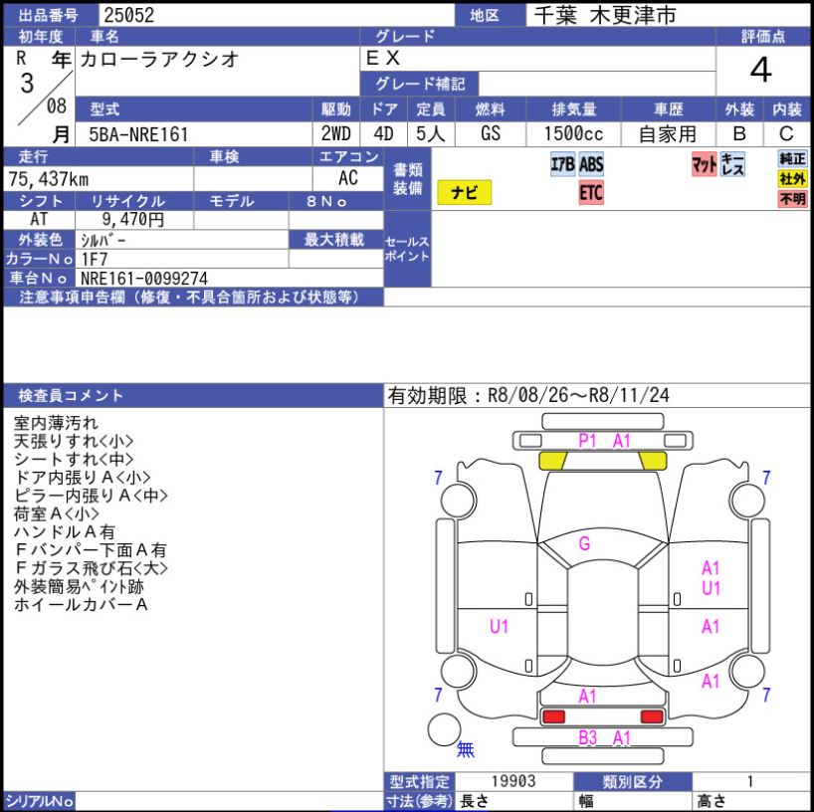Click the comment ドア内張りA<小>
This screenshot has height=812, width=814.
pyautogui.click(x=82, y=478)
